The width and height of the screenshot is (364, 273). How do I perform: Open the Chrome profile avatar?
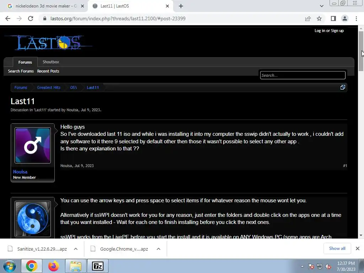[345, 18]
